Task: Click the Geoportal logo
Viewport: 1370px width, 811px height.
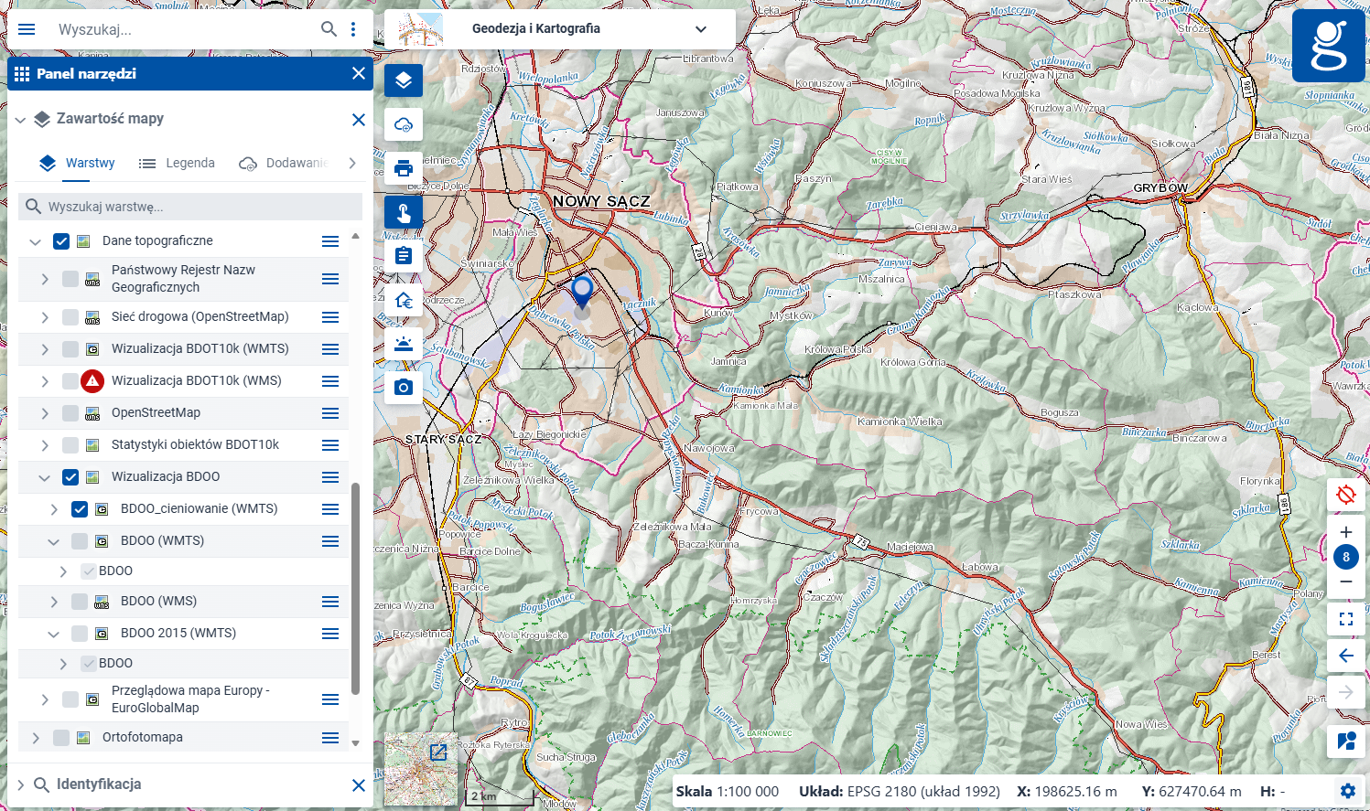Action: pyautogui.click(x=1329, y=46)
